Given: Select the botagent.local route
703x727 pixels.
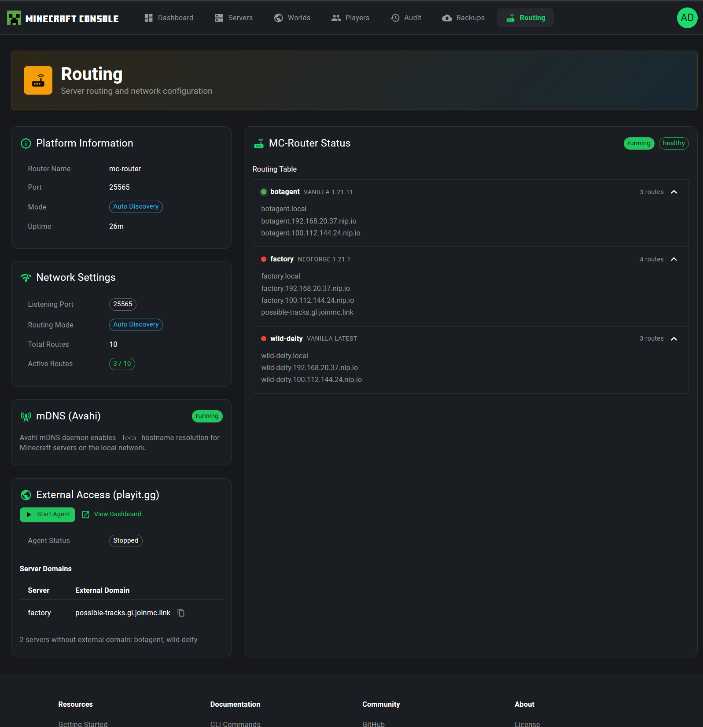Looking at the screenshot, I should pyautogui.click(x=283, y=209).
